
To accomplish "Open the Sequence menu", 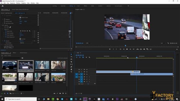I will (x=12, y=3).
